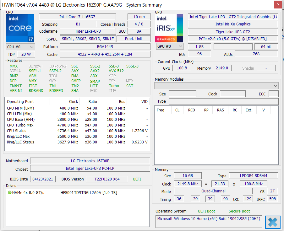Viewport: 284px width, 231px height.
Task: Click the AVX-512 feature label
Action: [x=116, y=71]
